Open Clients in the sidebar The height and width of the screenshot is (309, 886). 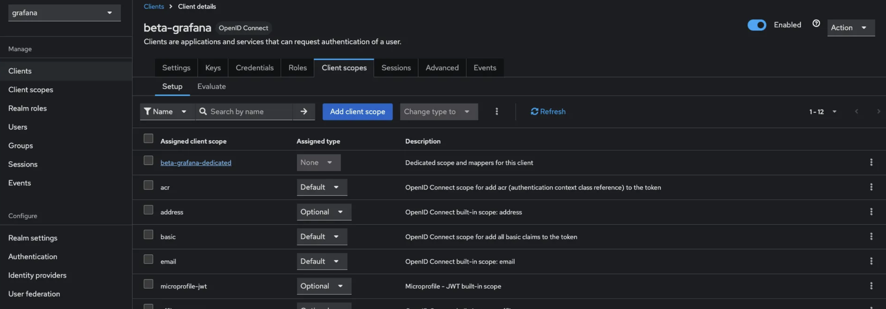66,71
